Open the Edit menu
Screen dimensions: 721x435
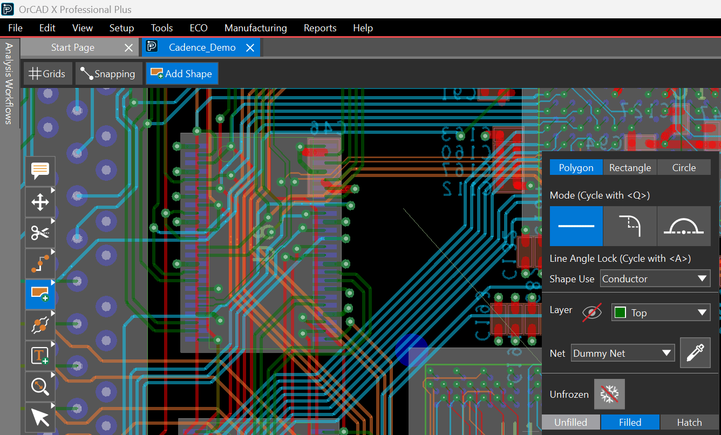[x=47, y=28]
